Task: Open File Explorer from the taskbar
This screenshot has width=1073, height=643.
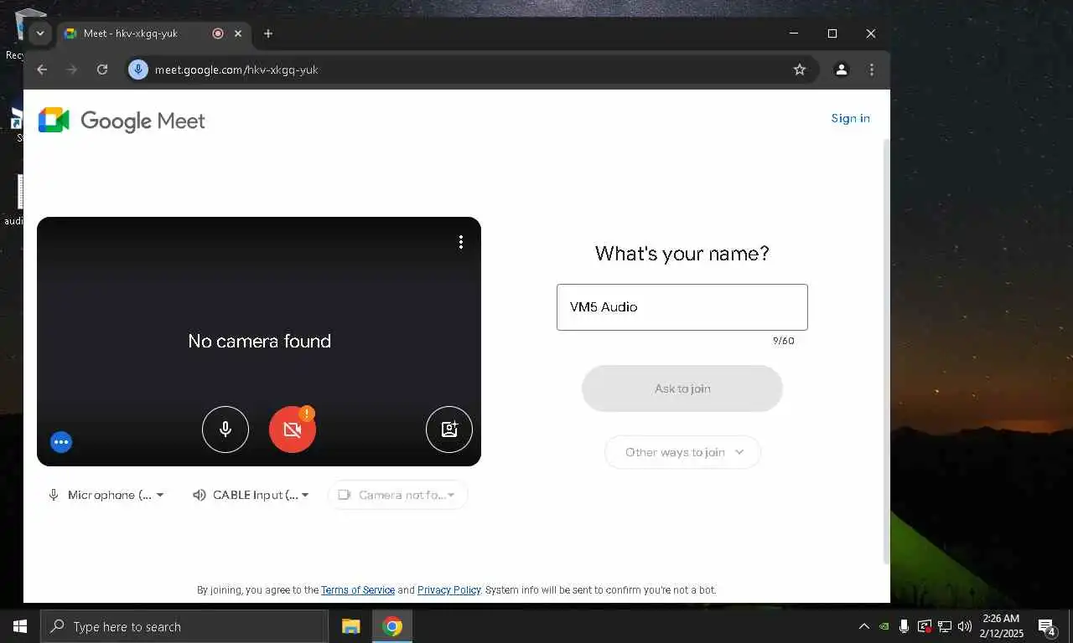Action: tap(350, 626)
